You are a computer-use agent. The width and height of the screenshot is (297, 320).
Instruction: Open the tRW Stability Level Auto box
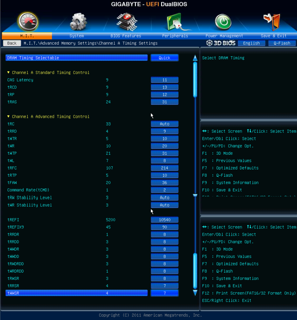pyautogui.click(x=165, y=197)
